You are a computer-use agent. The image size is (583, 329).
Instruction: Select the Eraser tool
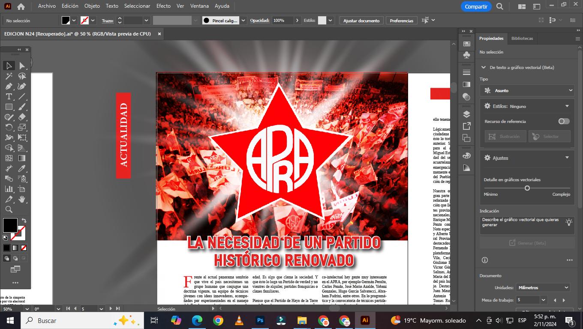(22, 117)
